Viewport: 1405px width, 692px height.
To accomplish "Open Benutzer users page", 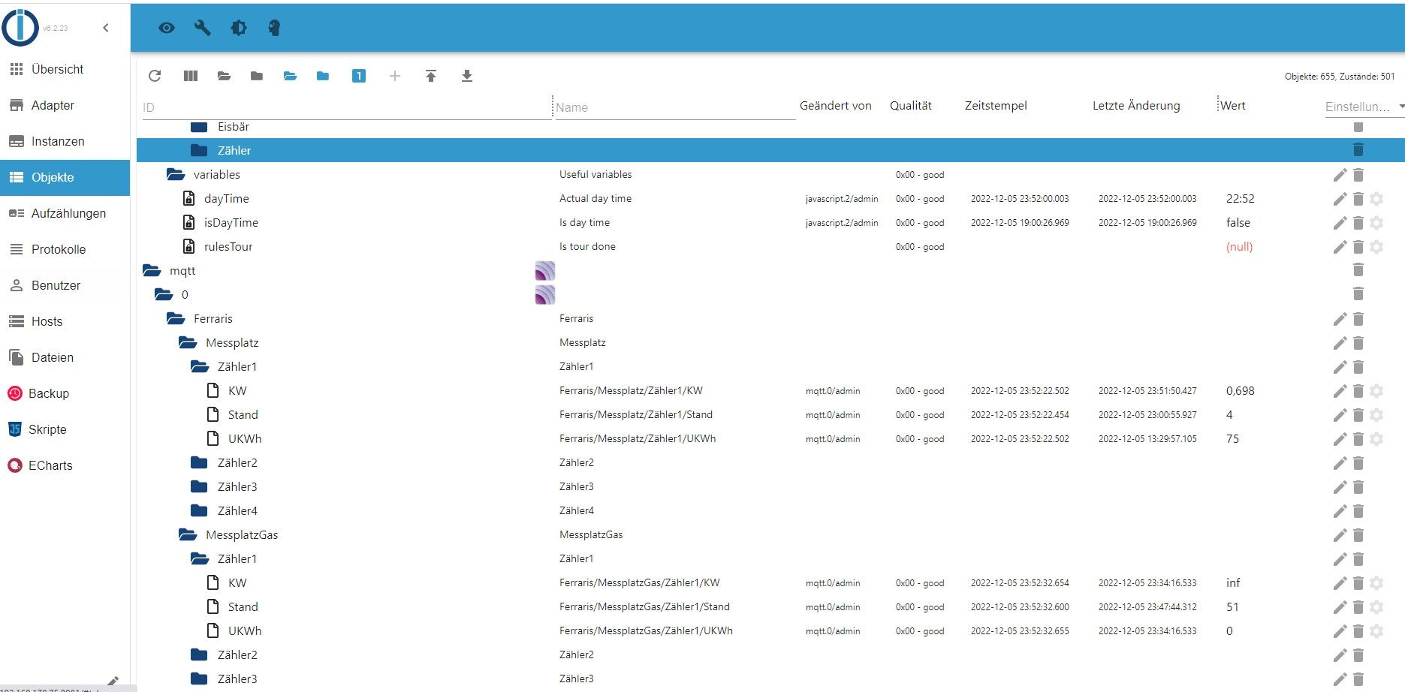I will (65, 285).
